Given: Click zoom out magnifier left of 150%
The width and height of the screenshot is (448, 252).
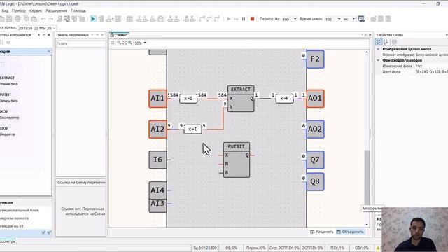Looking at the screenshot, I should tap(119, 43).
